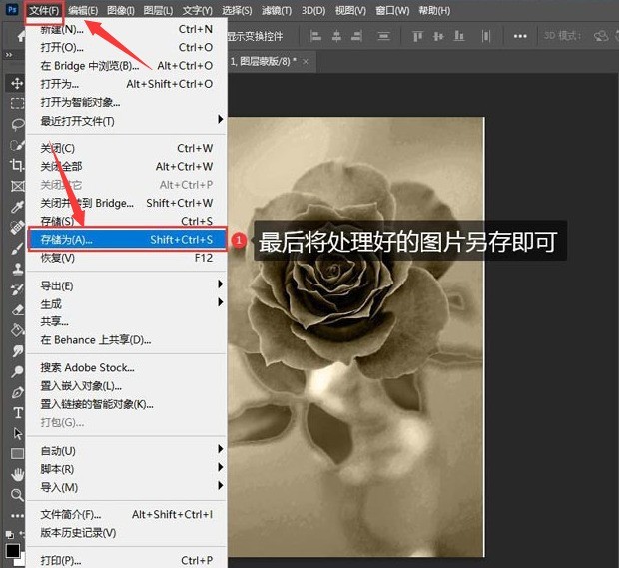619x568 pixels.
Task: Select the Pen tool
Action: [17, 392]
